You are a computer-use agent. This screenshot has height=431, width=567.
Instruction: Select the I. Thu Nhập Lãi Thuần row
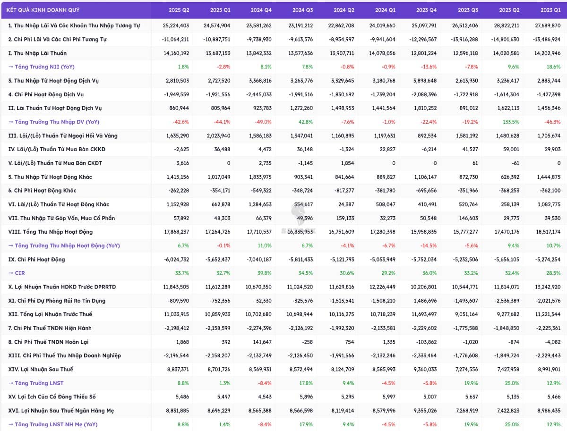point(37,53)
